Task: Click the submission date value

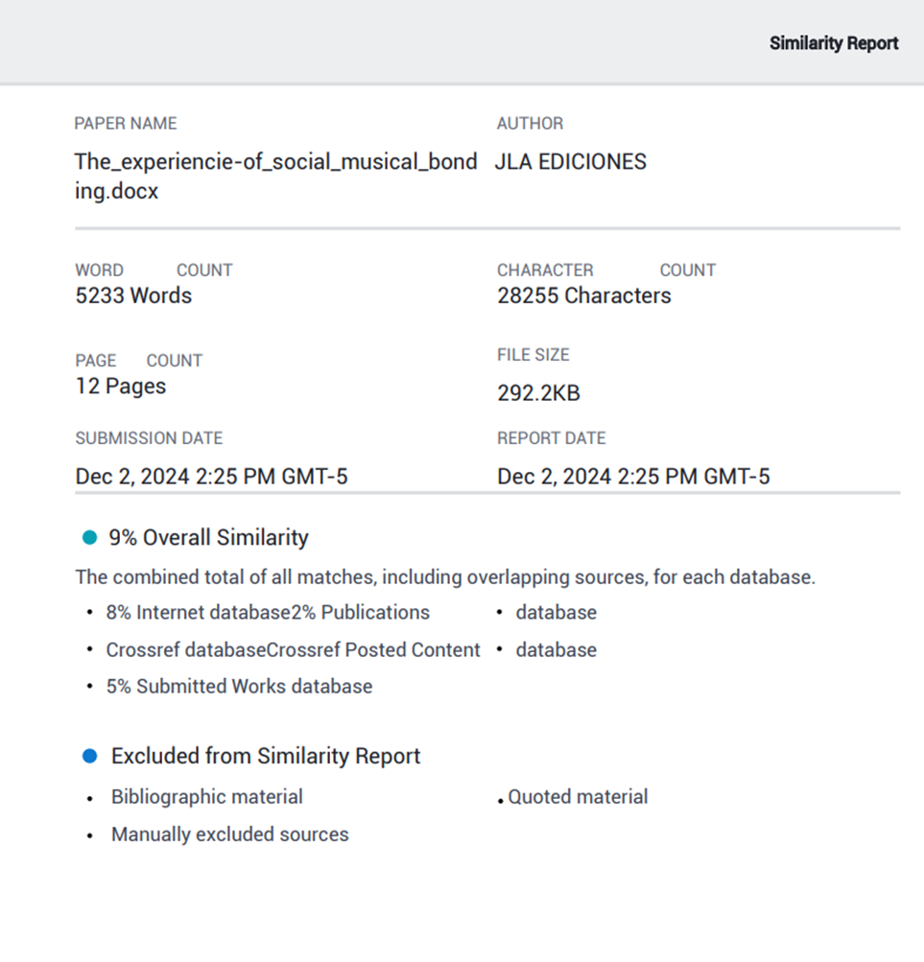Action: [x=211, y=476]
